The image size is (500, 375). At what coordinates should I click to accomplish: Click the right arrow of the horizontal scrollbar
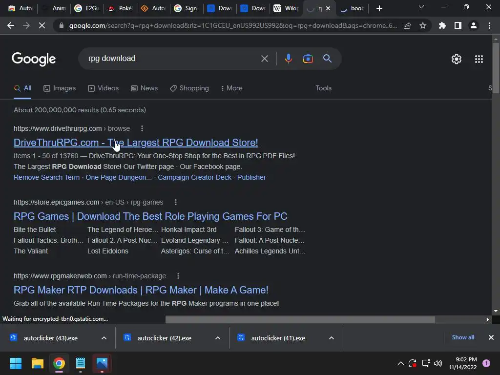coord(488,319)
